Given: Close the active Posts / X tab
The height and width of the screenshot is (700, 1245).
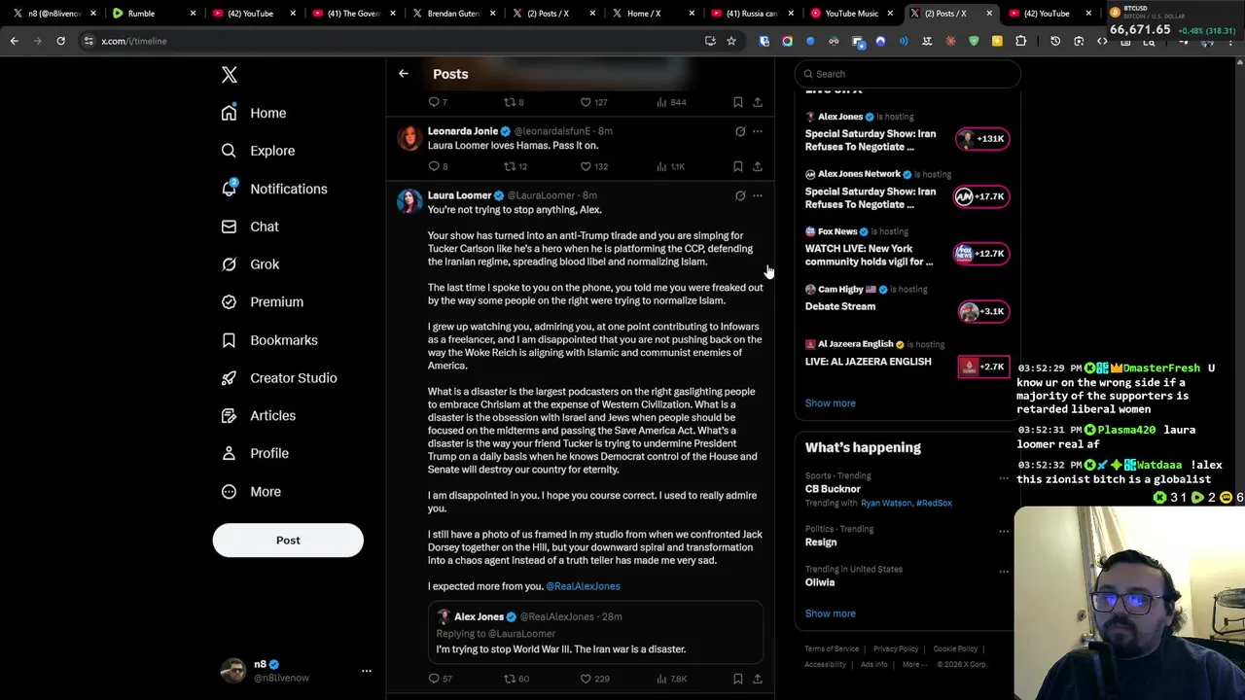Looking at the screenshot, I should coord(989,14).
